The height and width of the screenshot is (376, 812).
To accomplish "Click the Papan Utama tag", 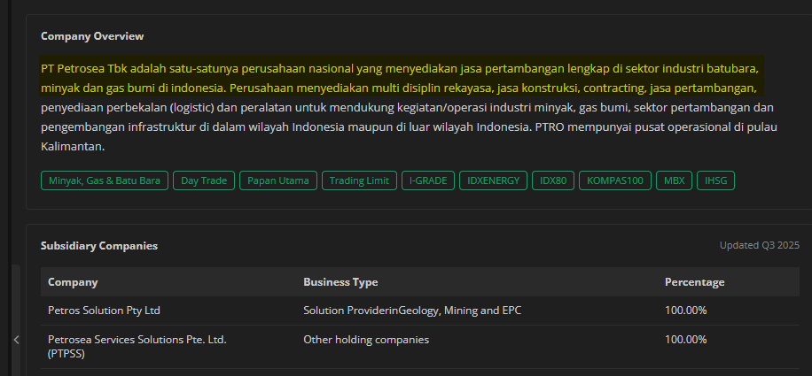I will (x=278, y=180).
